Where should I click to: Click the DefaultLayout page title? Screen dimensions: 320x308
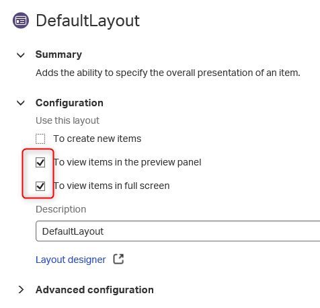pyautogui.click(x=88, y=21)
